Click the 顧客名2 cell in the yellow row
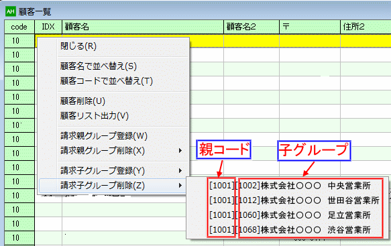This screenshot has height=246, width=391. click(252, 41)
